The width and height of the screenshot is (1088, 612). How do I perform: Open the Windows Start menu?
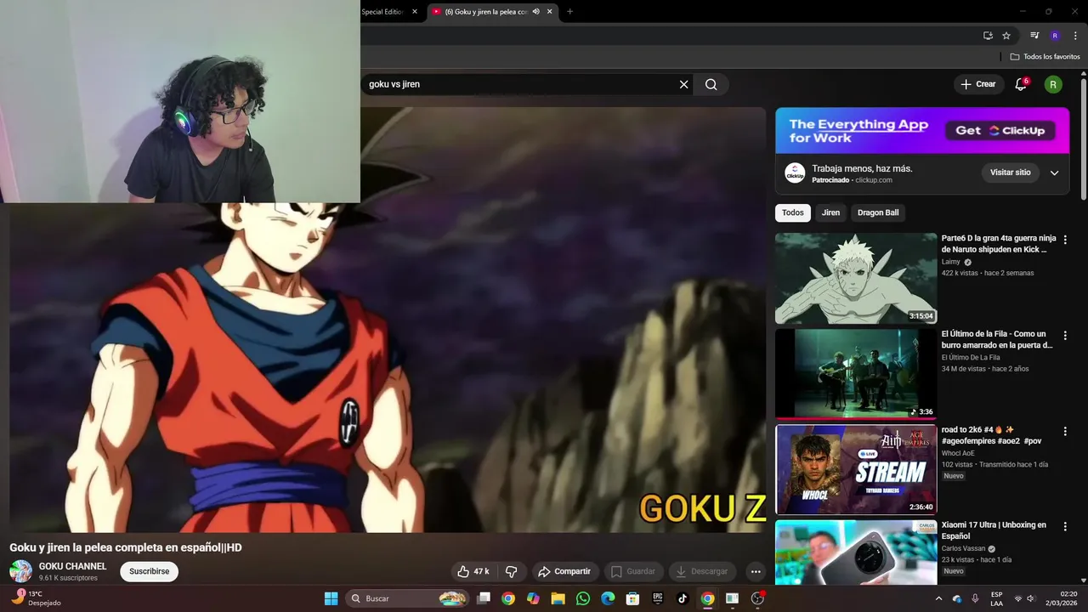(x=331, y=598)
